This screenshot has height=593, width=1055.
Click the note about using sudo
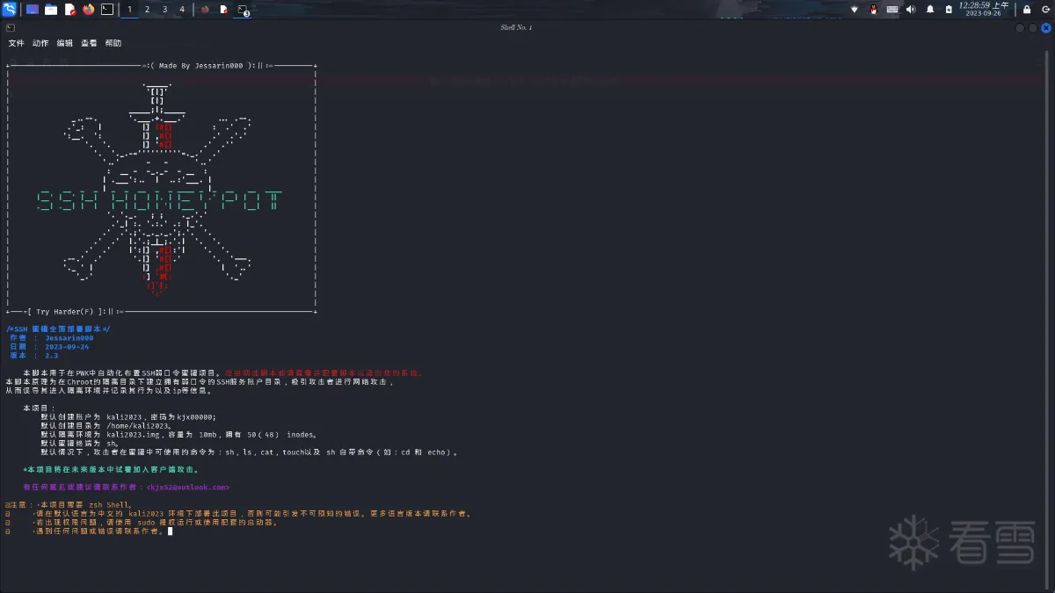tap(142, 523)
